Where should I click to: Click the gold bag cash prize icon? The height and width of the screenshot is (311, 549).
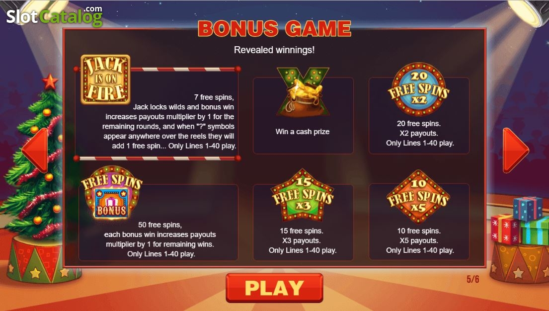click(x=303, y=92)
